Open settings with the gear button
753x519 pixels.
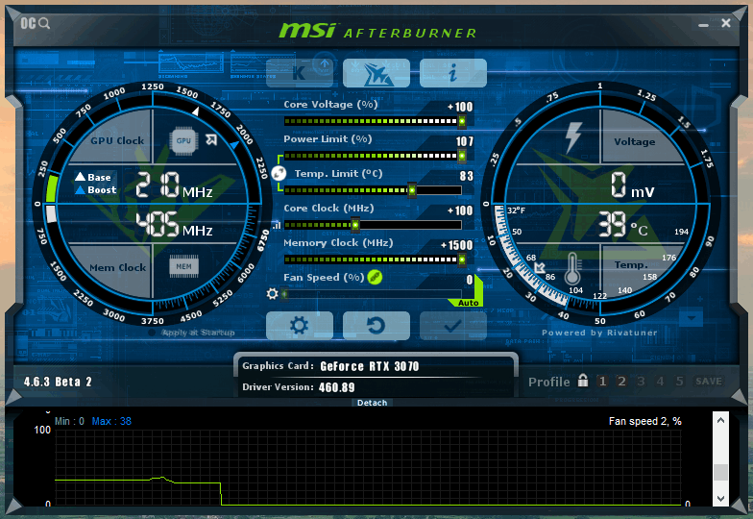pyautogui.click(x=300, y=326)
